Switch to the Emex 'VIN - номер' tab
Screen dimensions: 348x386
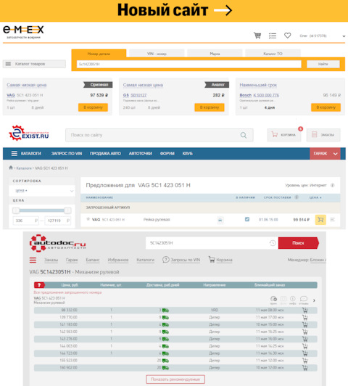tap(157, 54)
